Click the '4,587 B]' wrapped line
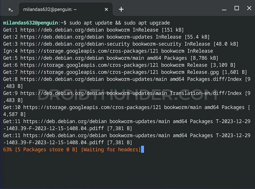Image resolution: width=255 pixels, height=189 pixels. (14, 114)
